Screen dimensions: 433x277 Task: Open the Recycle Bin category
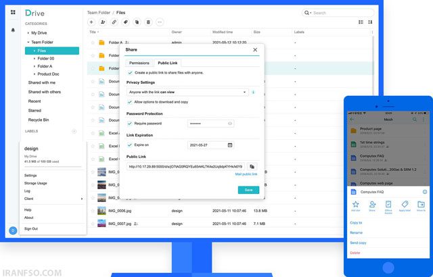pos(39,120)
